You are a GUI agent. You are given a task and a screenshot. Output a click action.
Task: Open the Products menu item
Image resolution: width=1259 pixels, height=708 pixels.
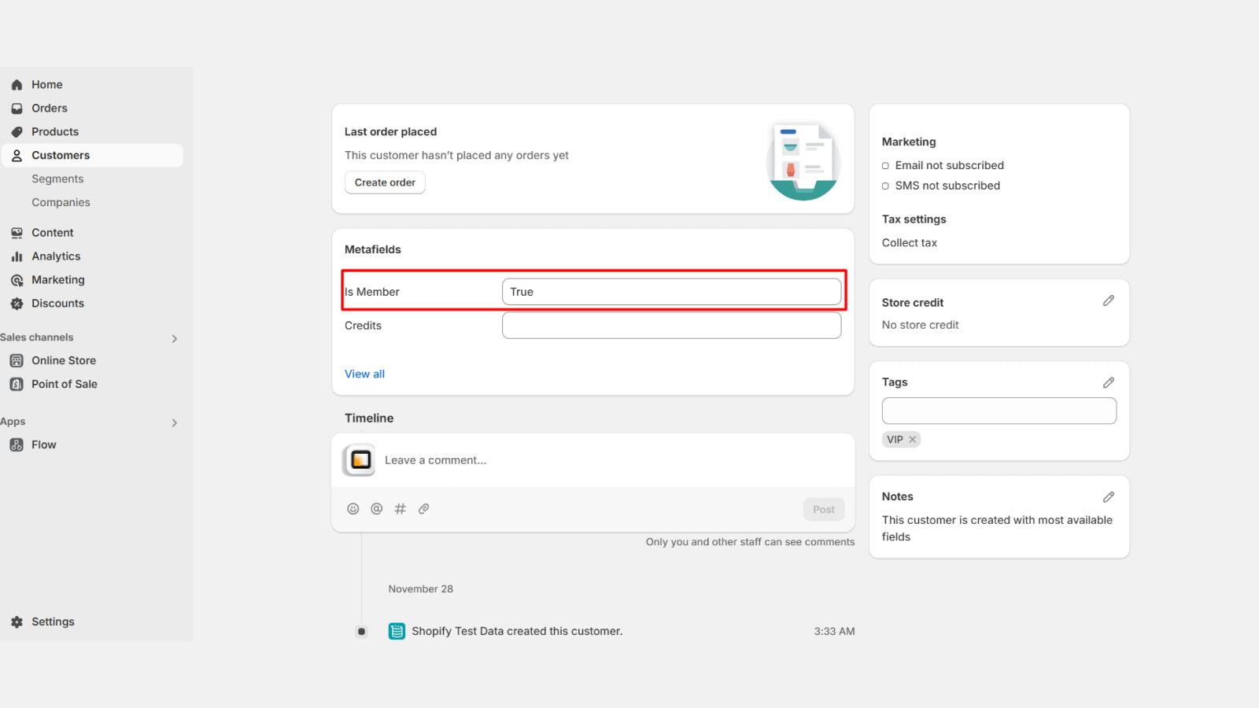pos(55,132)
